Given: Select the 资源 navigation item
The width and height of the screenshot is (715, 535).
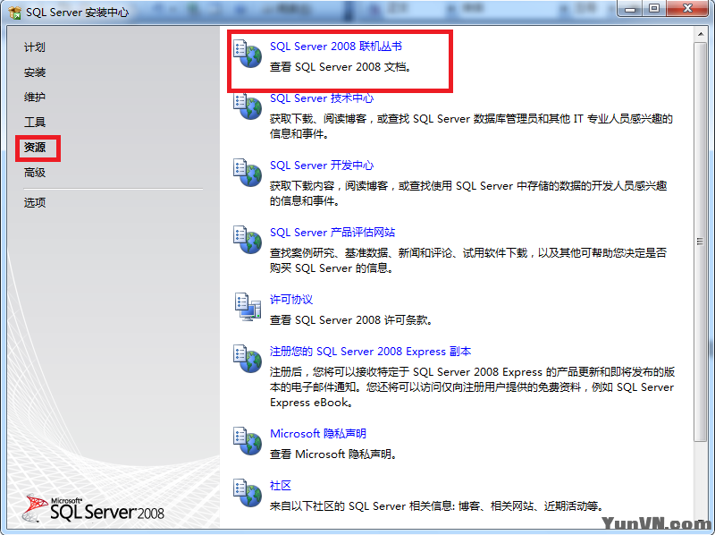Looking at the screenshot, I should (35, 147).
